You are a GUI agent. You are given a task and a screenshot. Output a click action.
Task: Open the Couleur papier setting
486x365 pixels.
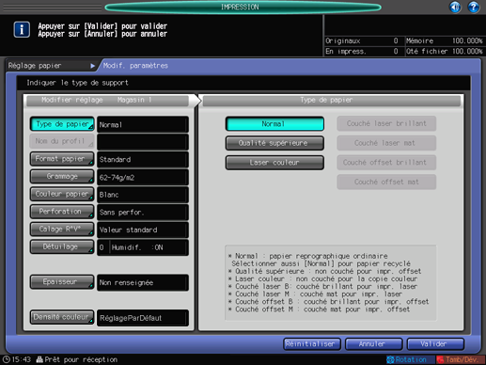click(x=62, y=194)
